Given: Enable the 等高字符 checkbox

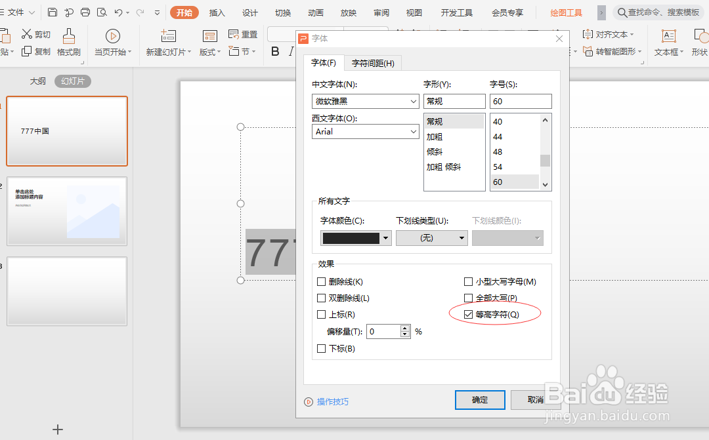Looking at the screenshot, I should 469,313.
